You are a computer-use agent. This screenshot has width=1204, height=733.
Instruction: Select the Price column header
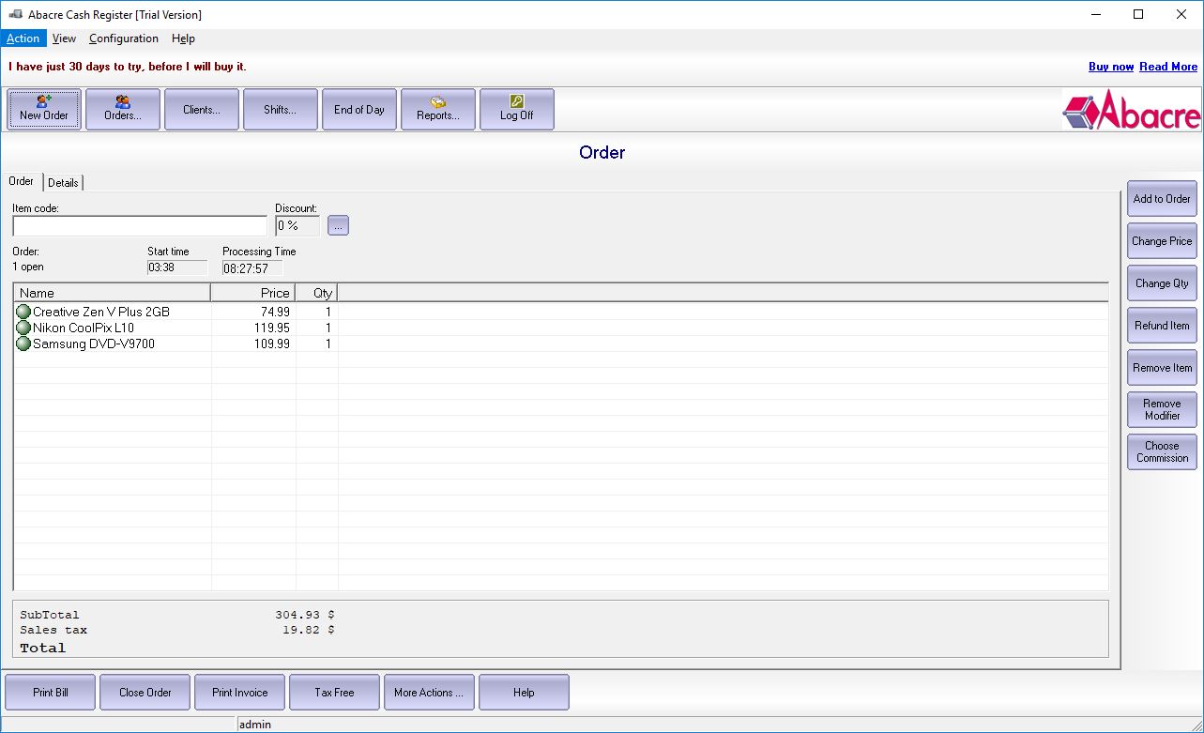coord(253,292)
